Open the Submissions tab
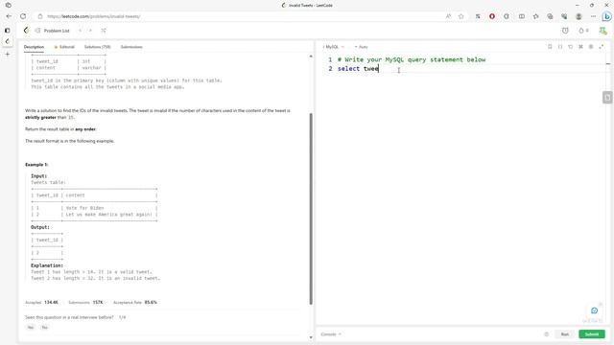The image size is (614, 345). (131, 47)
